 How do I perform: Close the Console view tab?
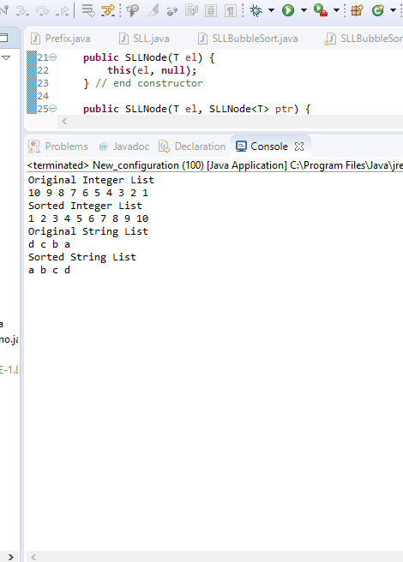coord(299,146)
